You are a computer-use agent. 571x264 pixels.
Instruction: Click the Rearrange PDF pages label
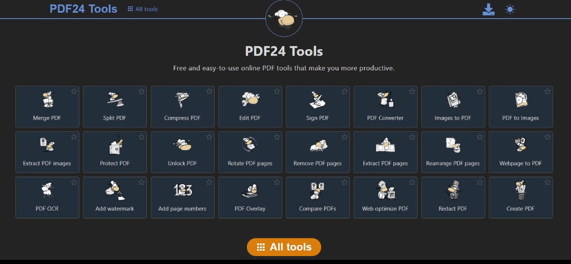453,163
